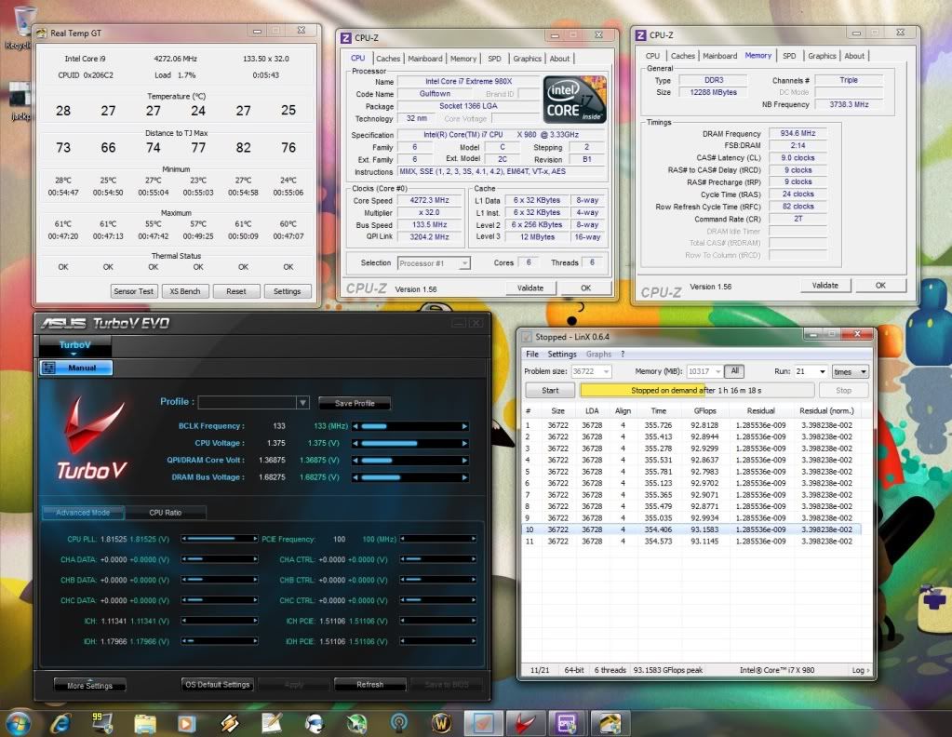Open the Memory (MiB) dropdown in LinX
This screenshot has height=737, width=952.
[x=718, y=371]
